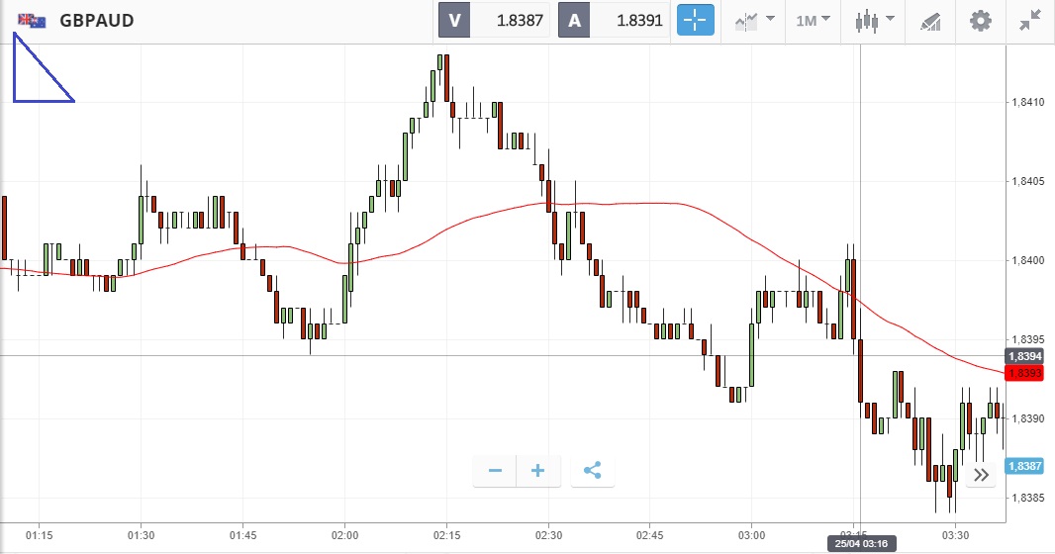
Task: Click the V sell price button
Action: 495,20
